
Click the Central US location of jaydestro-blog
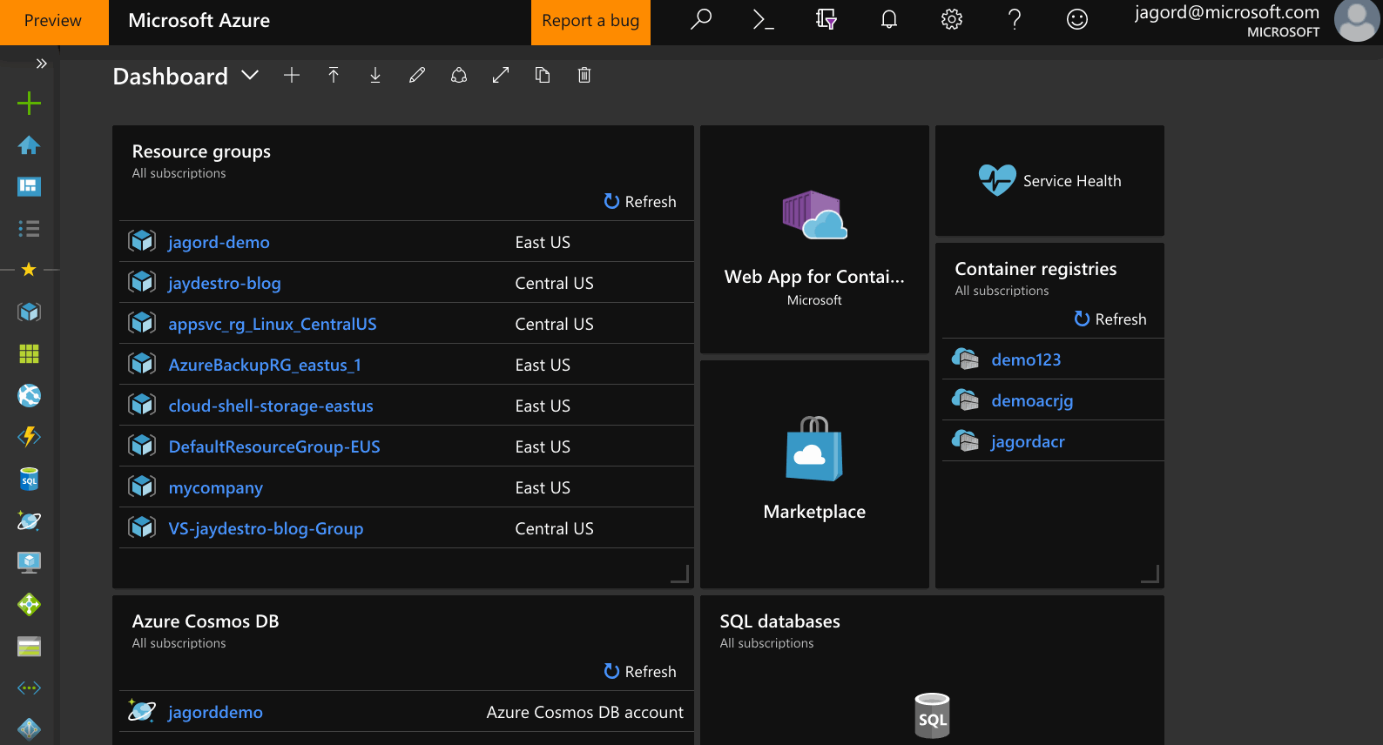(554, 283)
